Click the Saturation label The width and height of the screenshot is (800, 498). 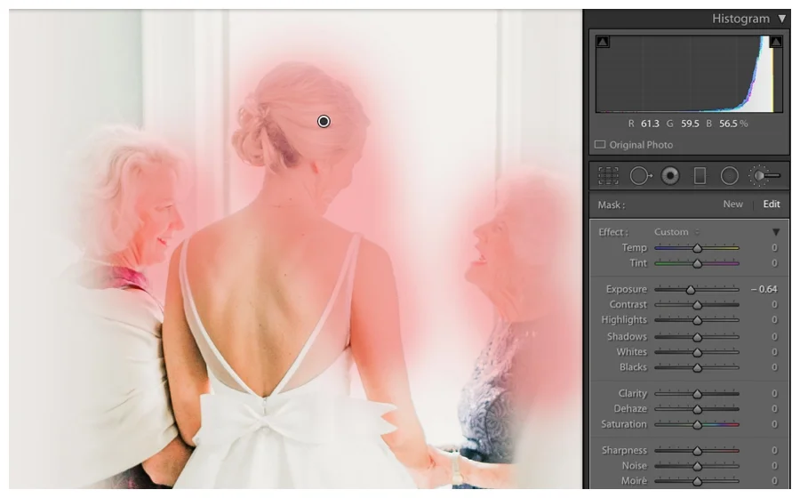tap(623, 424)
